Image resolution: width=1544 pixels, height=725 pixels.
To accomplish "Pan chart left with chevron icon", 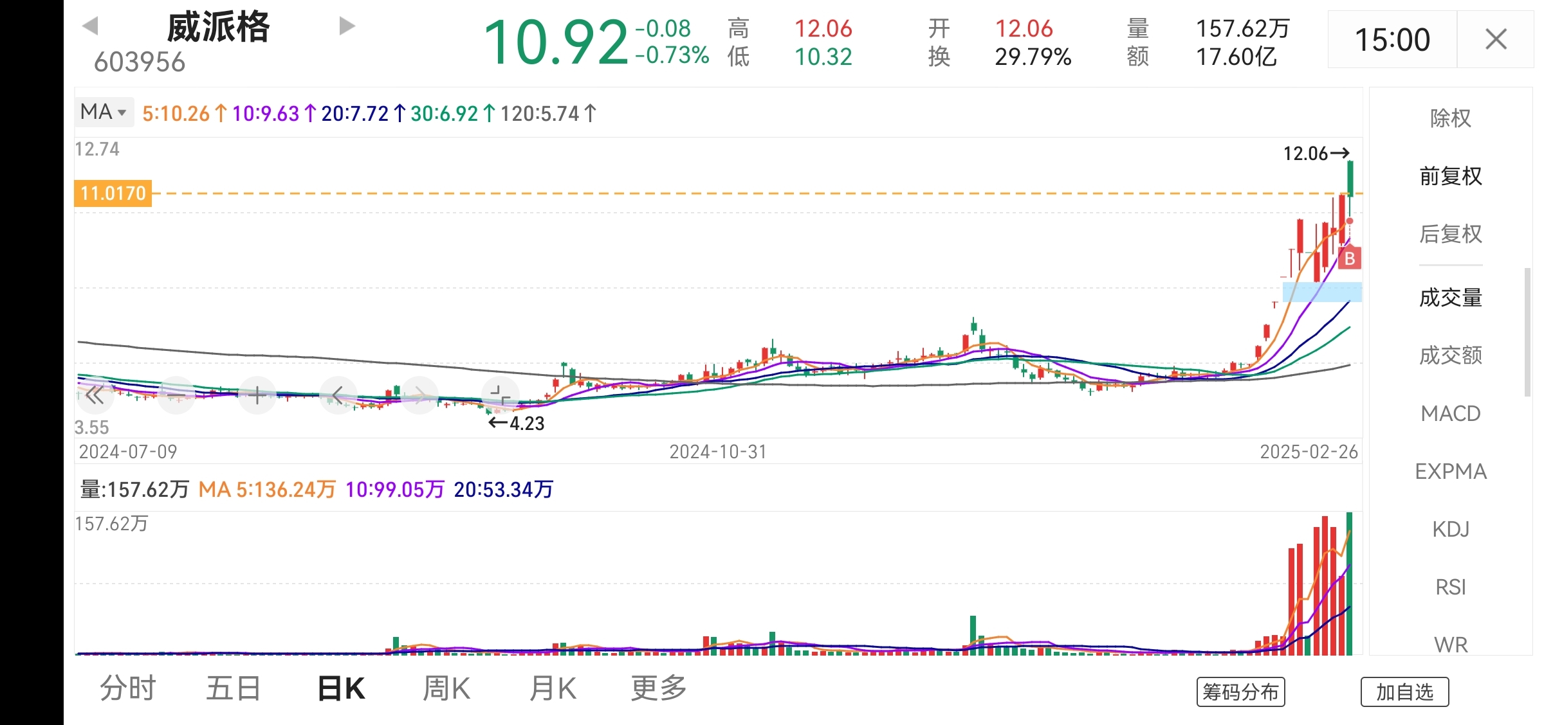I will [338, 395].
